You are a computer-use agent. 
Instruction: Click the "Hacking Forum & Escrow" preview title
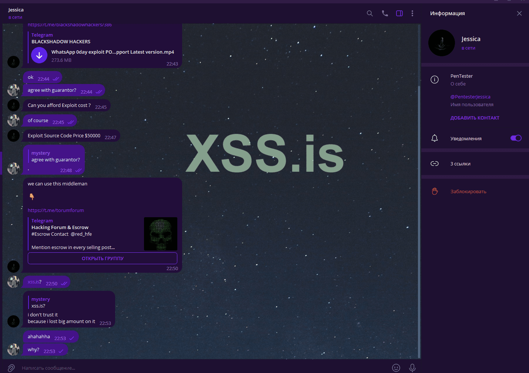click(60, 228)
